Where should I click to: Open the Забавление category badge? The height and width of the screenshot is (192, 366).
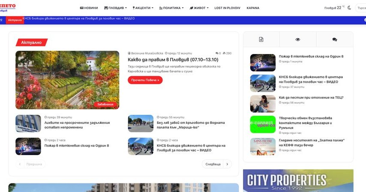(x=105, y=104)
